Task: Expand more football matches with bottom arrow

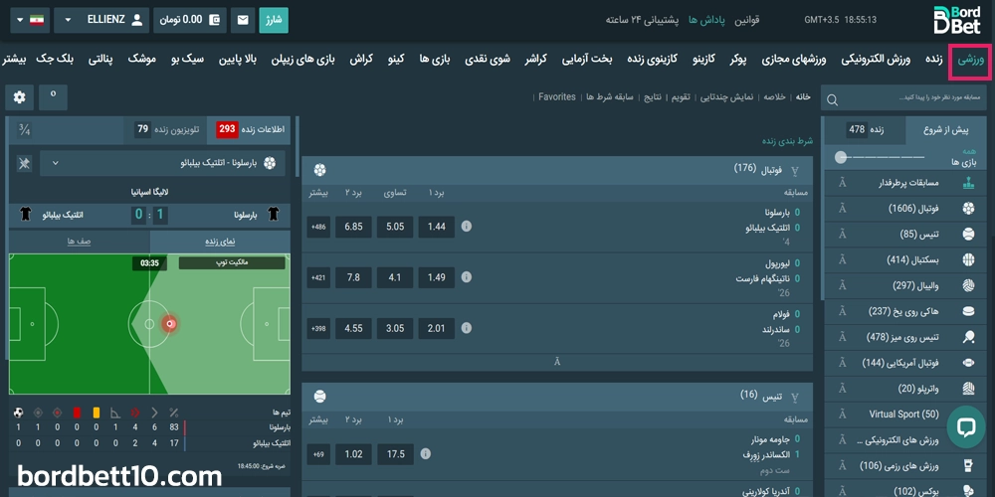Action: point(557,362)
